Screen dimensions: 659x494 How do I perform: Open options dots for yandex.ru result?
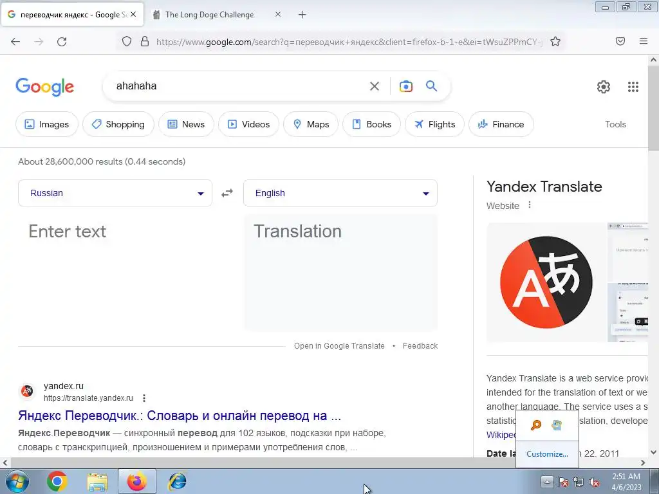[144, 398]
